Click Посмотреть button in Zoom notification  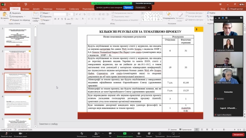140,8
